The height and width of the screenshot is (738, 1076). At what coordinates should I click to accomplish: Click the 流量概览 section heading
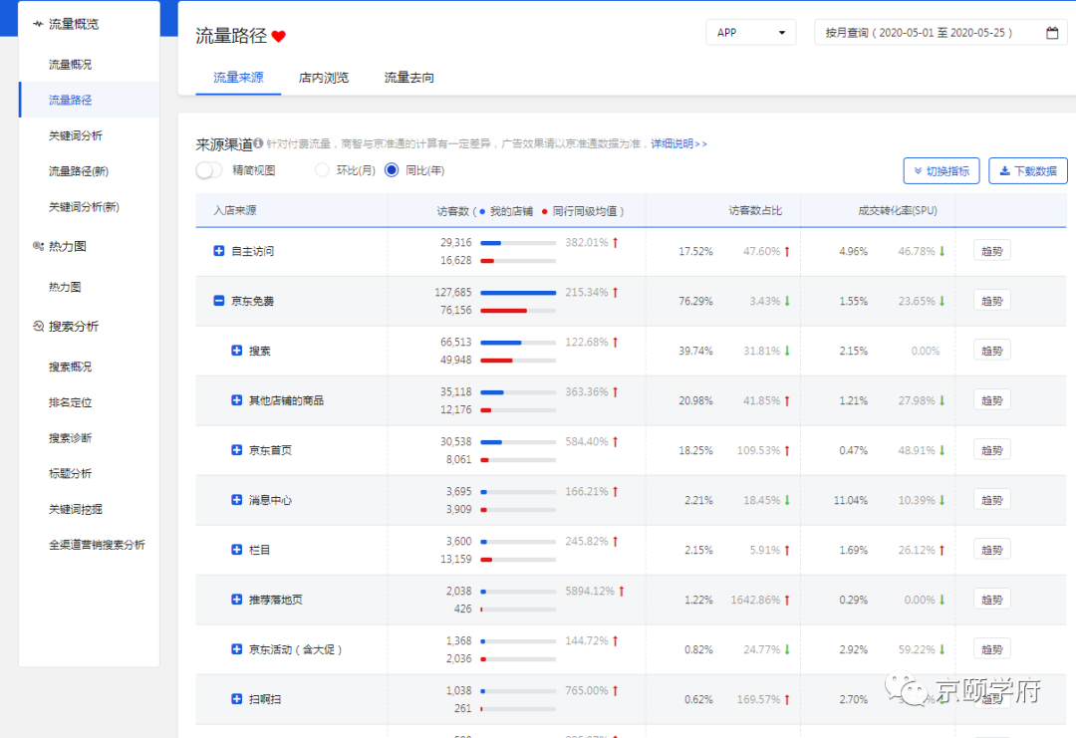coord(74,24)
